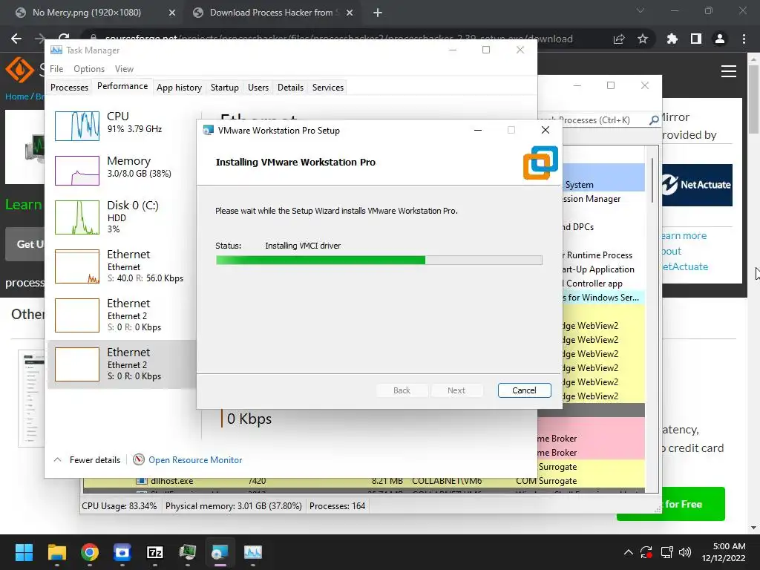Open Task Manager View menu
Image resolution: width=760 pixels, height=570 pixels.
click(x=124, y=69)
